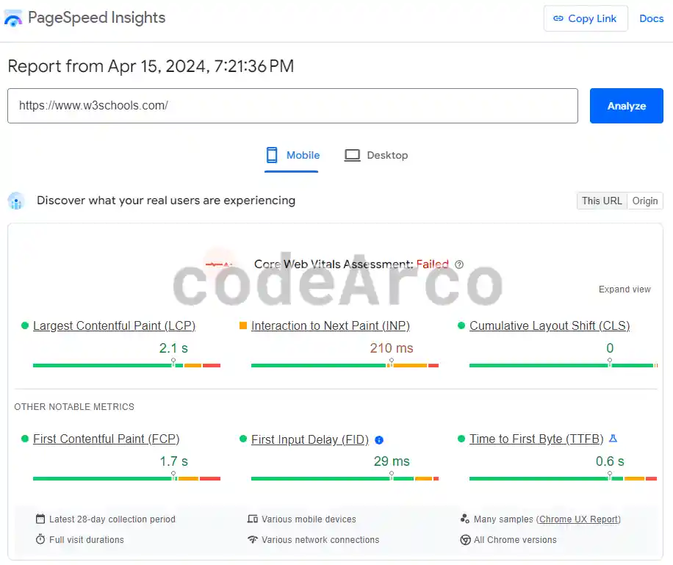Click the samples dots icon beside Many samples

point(464,519)
